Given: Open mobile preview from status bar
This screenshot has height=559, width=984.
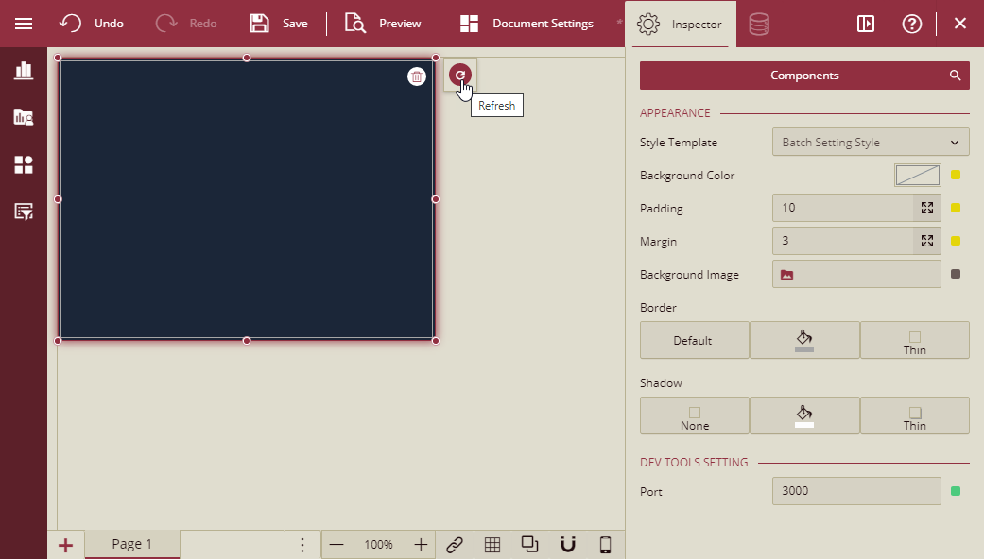Looking at the screenshot, I should (x=605, y=544).
